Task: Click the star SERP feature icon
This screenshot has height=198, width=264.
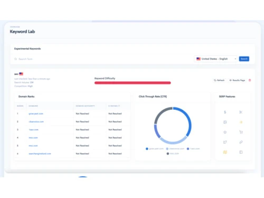Action: coord(225,132)
